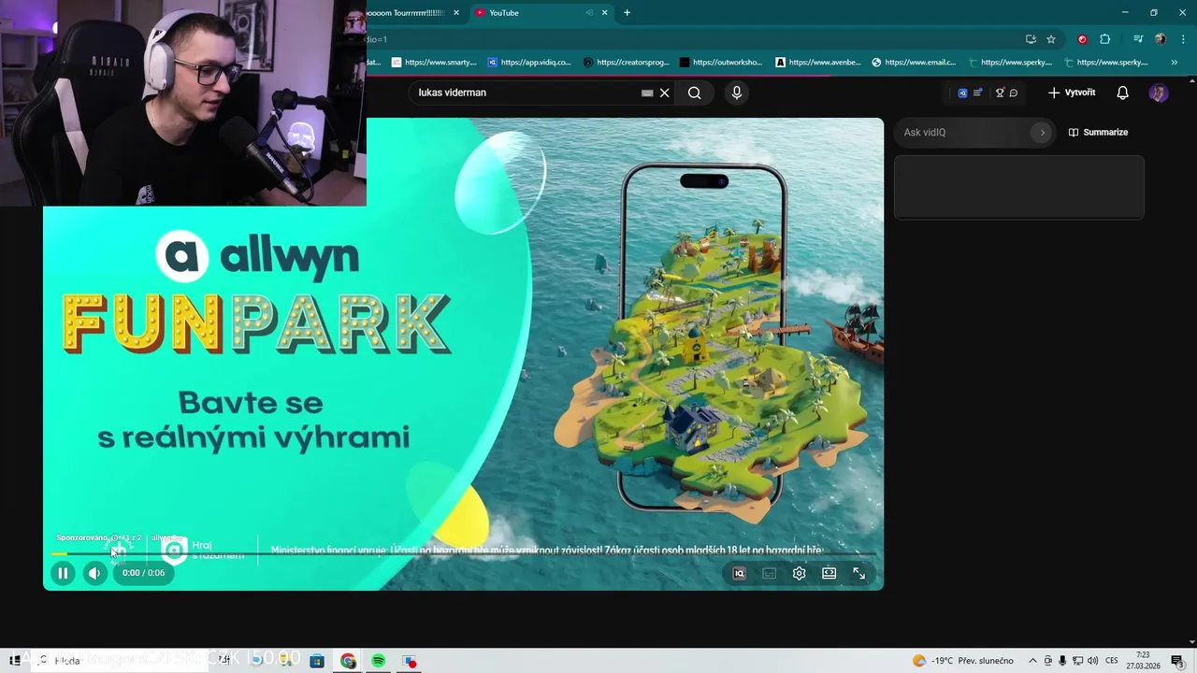Screen dimensions: 1197x673
Task: Focus the lukas viderman search field
Action: pos(524,93)
